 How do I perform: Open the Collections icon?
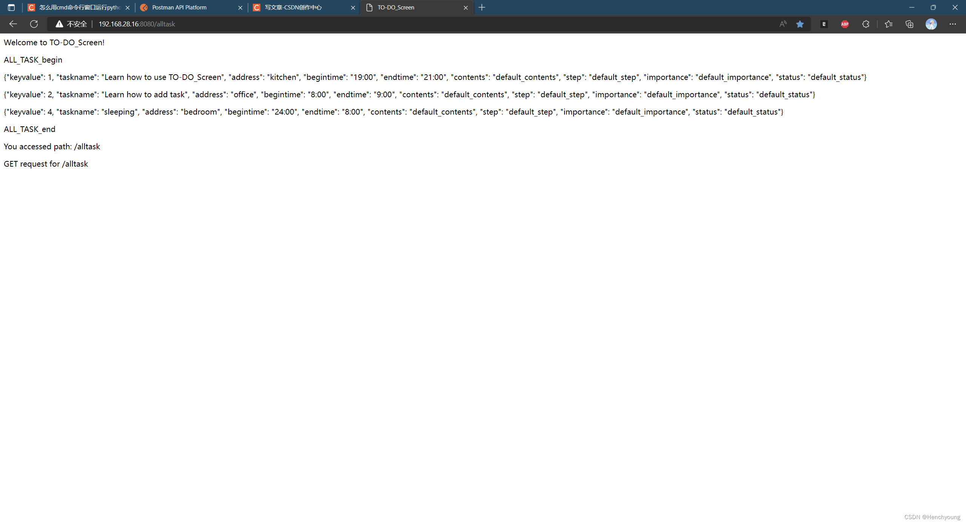[909, 24]
